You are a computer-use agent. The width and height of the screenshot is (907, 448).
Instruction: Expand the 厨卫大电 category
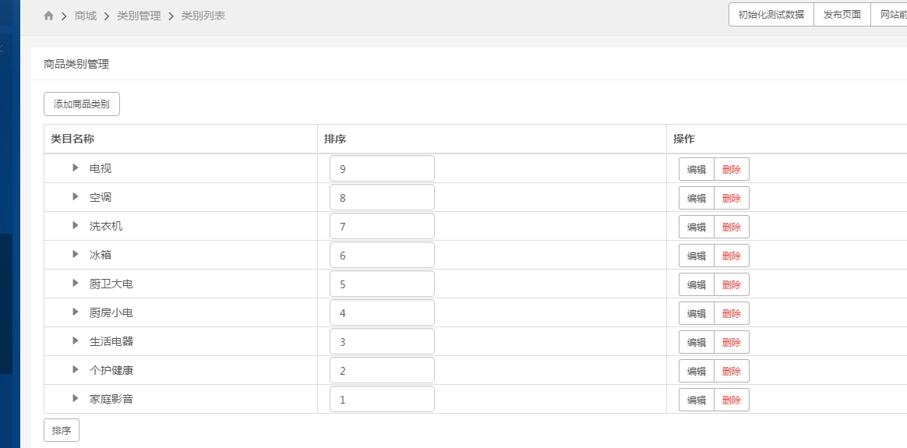[x=76, y=284]
